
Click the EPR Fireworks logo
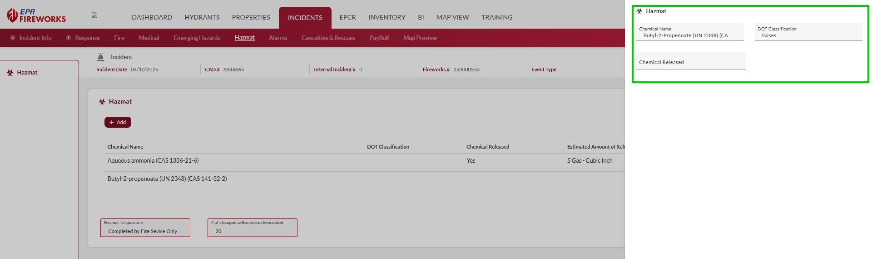(x=36, y=15)
